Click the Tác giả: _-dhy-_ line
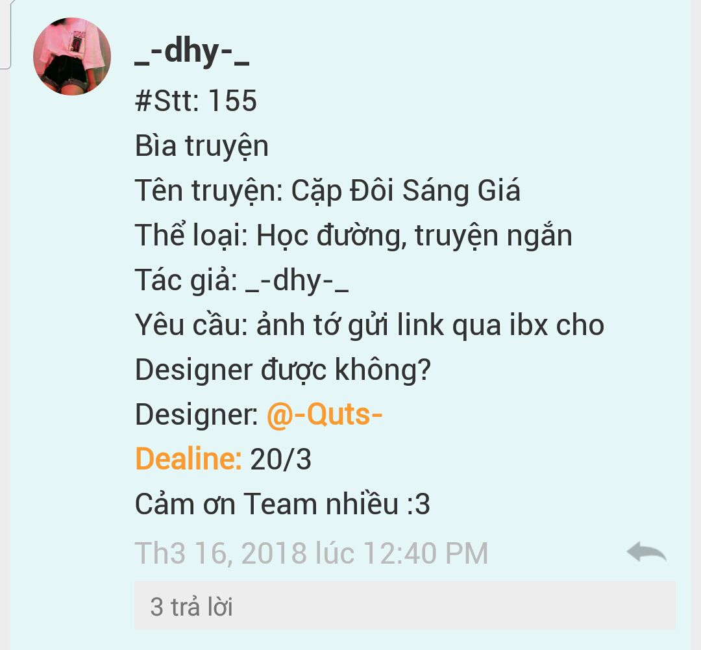This screenshot has width=701, height=650. (241, 281)
